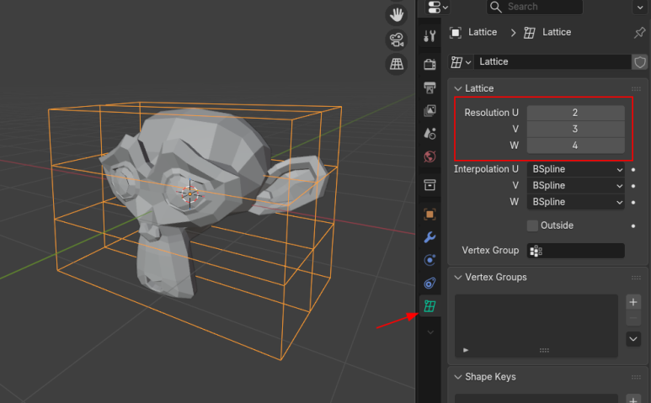Screen dimensions: 651x403
Task: Open the Object properties tab
Action: [430, 215]
